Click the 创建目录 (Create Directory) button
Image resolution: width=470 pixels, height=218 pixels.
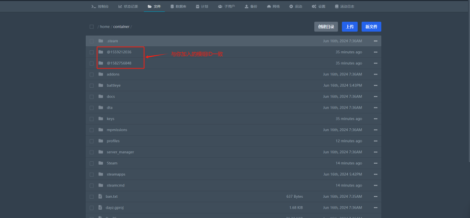326,27
